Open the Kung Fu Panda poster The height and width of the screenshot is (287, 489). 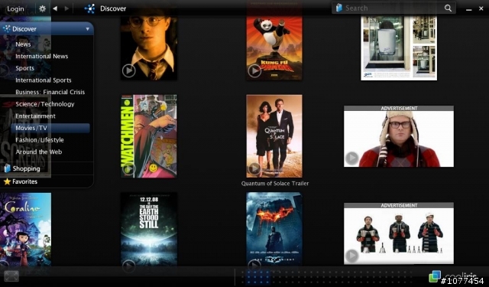274,47
